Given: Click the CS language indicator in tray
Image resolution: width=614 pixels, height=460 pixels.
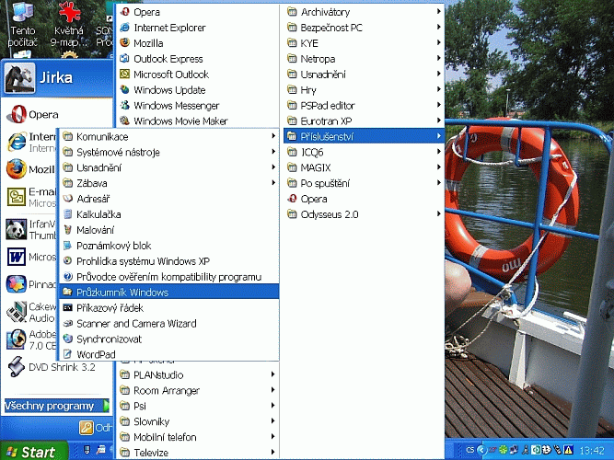Looking at the screenshot, I should 470,450.
